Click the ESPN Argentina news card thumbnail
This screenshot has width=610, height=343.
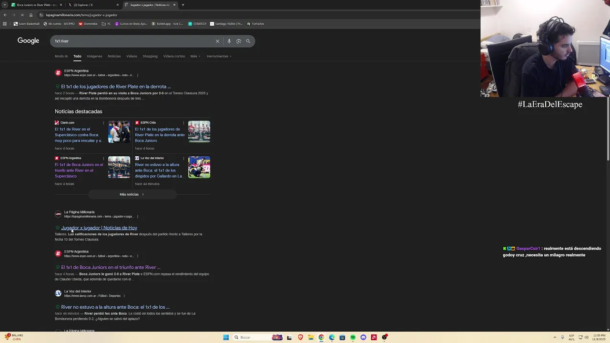119,167
